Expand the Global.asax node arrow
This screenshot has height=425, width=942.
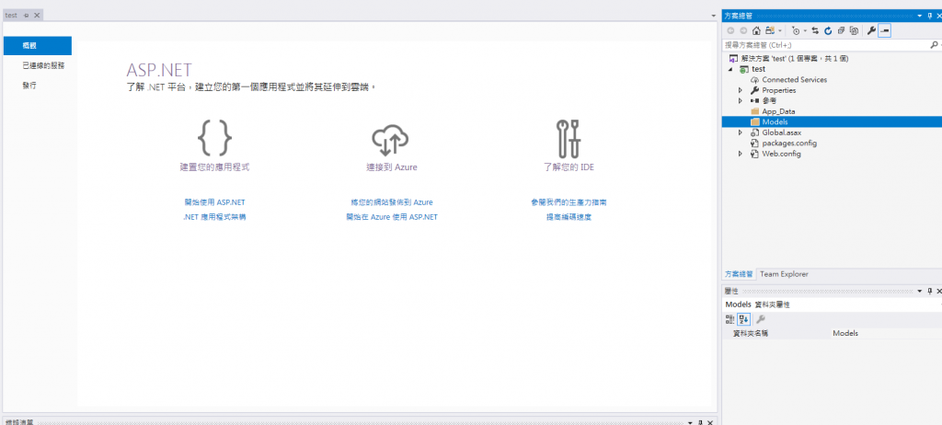click(x=741, y=132)
